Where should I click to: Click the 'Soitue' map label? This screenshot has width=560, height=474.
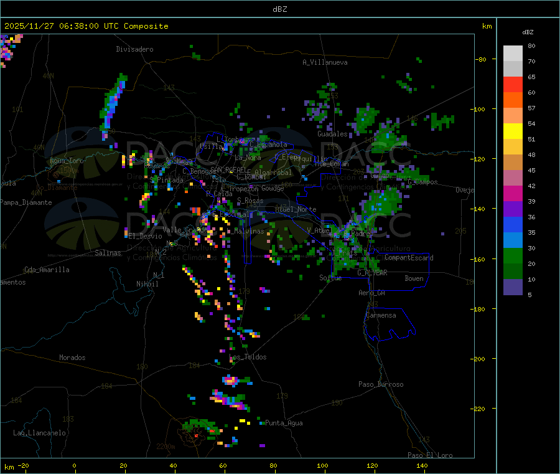[x=331, y=278]
